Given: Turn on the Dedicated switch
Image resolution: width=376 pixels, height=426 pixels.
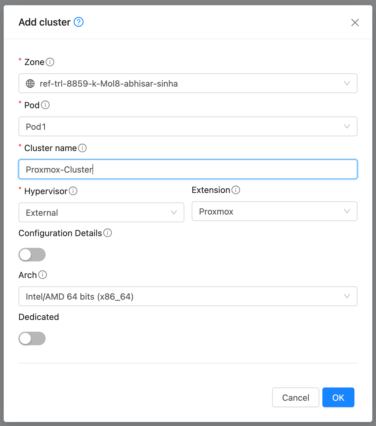Looking at the screenshot, I should click(x=32, y=338).
